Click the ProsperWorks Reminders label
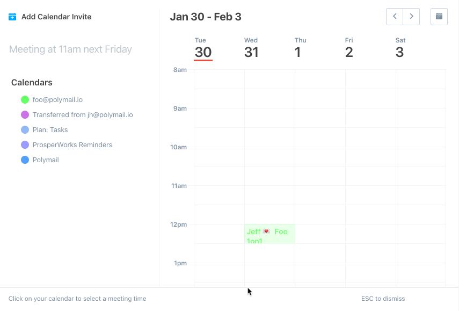This screenshot has width=459, height=311. (72, 145)
